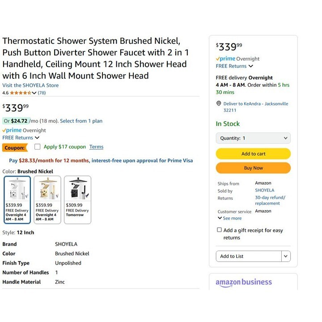The height and width of the screenshot is (322, 322).
Task: Click the star rating icons
Action: (x=20, y=93)
